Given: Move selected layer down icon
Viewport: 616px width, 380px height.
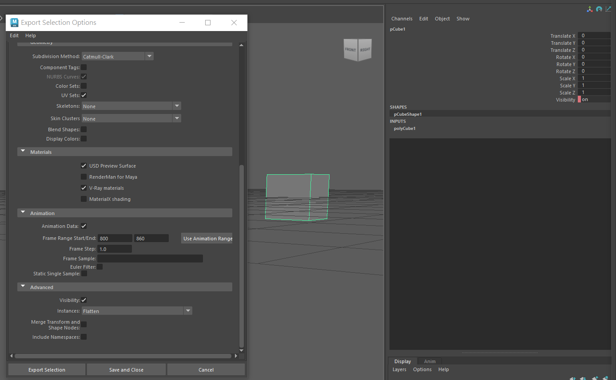Looking at the screenshot, I should click(583, 378).
